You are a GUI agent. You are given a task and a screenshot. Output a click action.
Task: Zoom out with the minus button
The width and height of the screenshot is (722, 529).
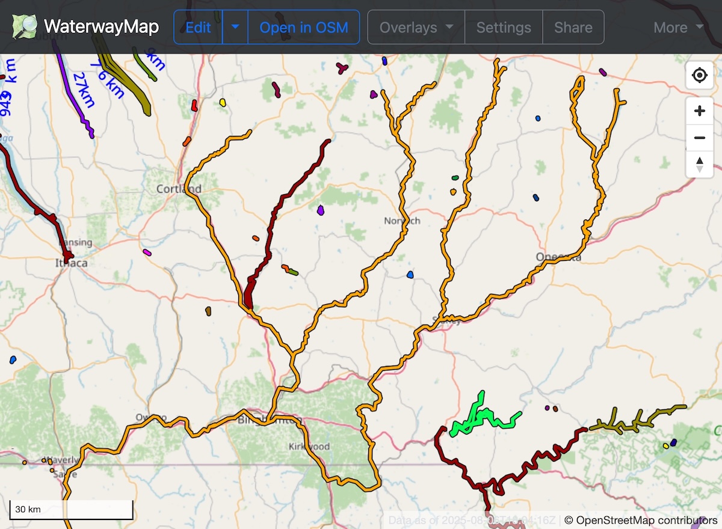point(700,138)
